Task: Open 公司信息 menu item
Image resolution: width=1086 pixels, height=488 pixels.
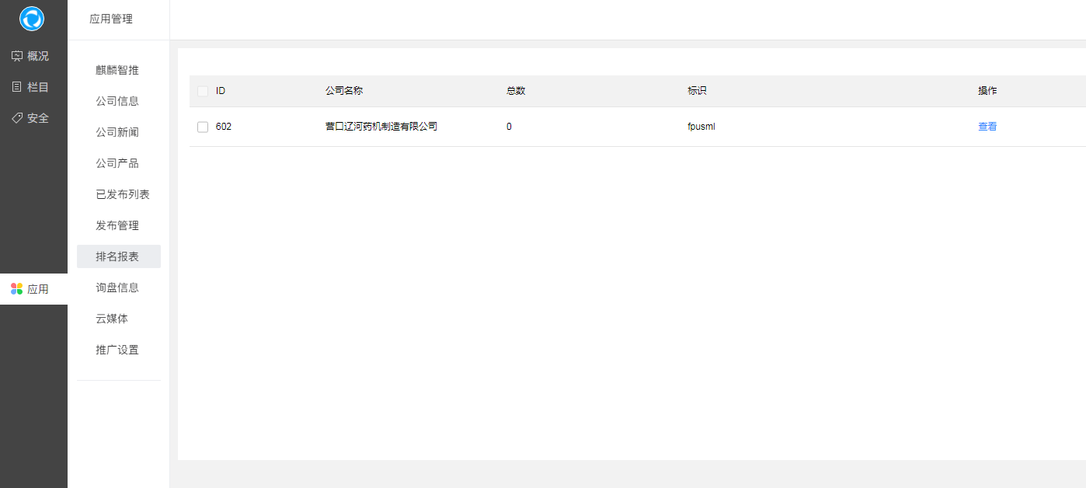Action: tap(119, 101)
